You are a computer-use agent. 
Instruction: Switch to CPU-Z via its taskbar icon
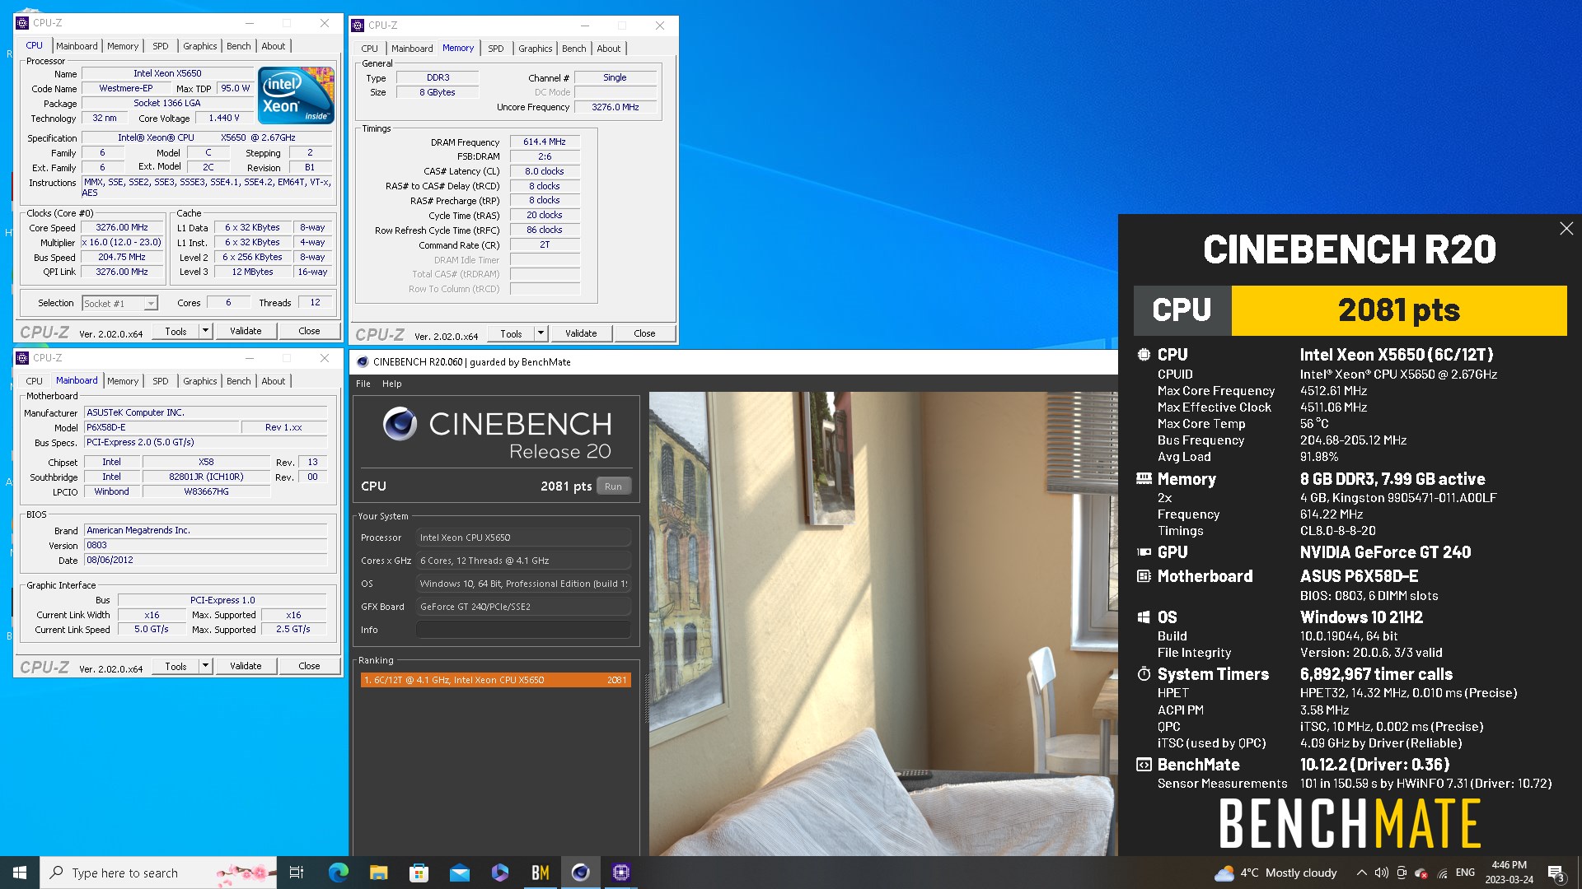[621, 873]
